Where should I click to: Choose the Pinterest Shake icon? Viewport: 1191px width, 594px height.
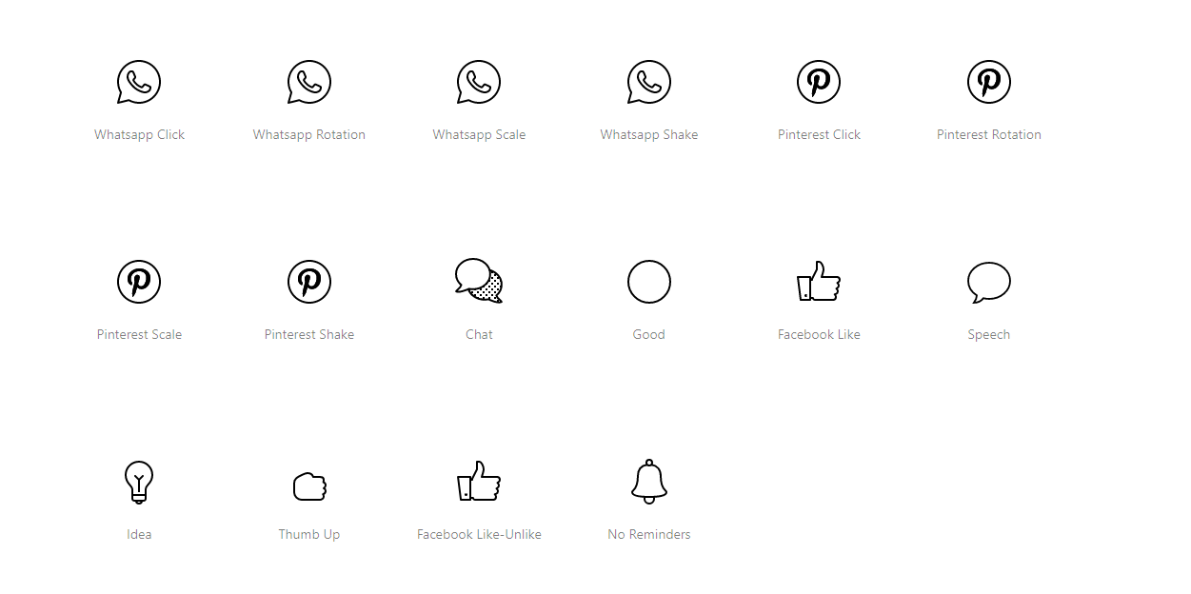(309, 282)
